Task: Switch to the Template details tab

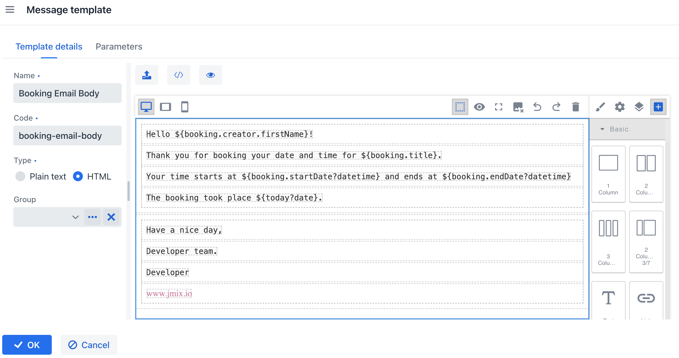Action: (49, 47)
